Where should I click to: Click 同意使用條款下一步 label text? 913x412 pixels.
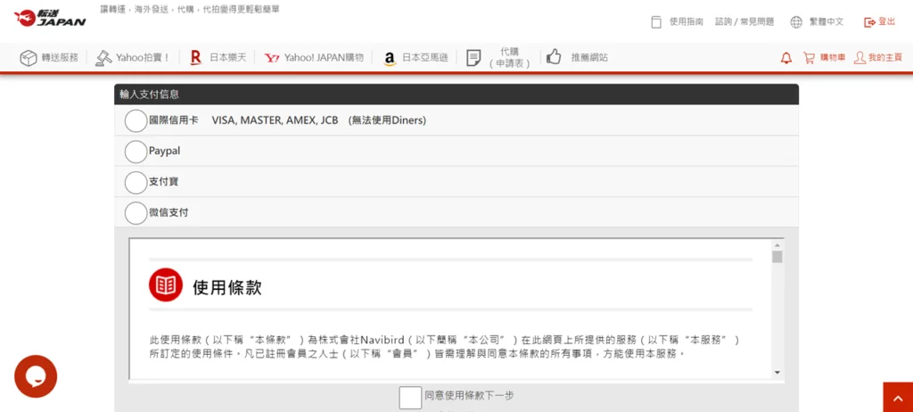[x=469, y=396]
